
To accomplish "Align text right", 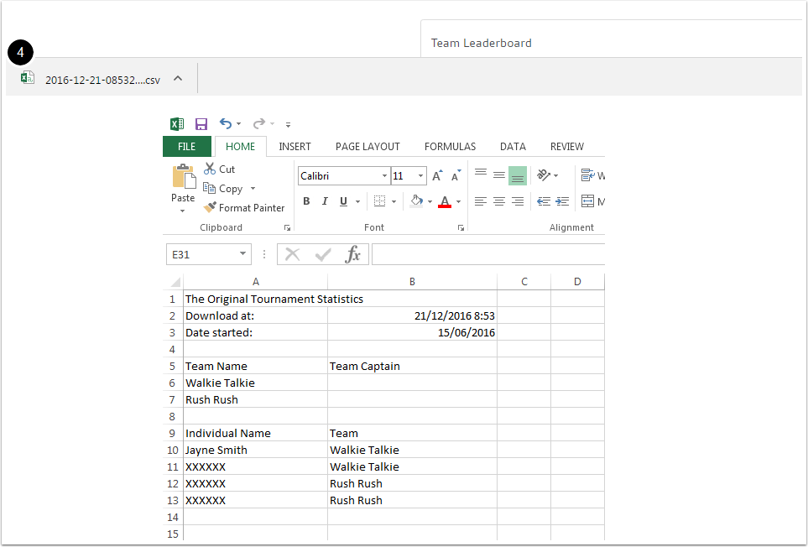I will pyautogui.click(x=518, y=201).
